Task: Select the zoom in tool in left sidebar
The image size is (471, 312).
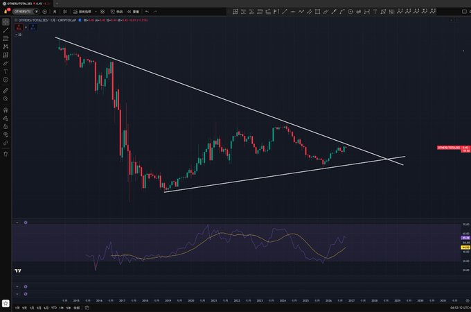Action: point(6,99)
